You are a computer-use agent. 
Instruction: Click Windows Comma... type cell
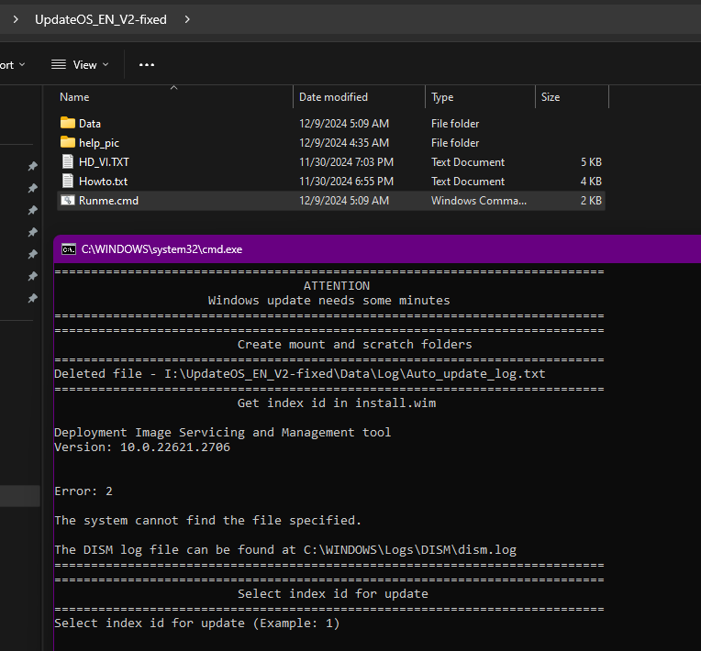tap(479, 201)
